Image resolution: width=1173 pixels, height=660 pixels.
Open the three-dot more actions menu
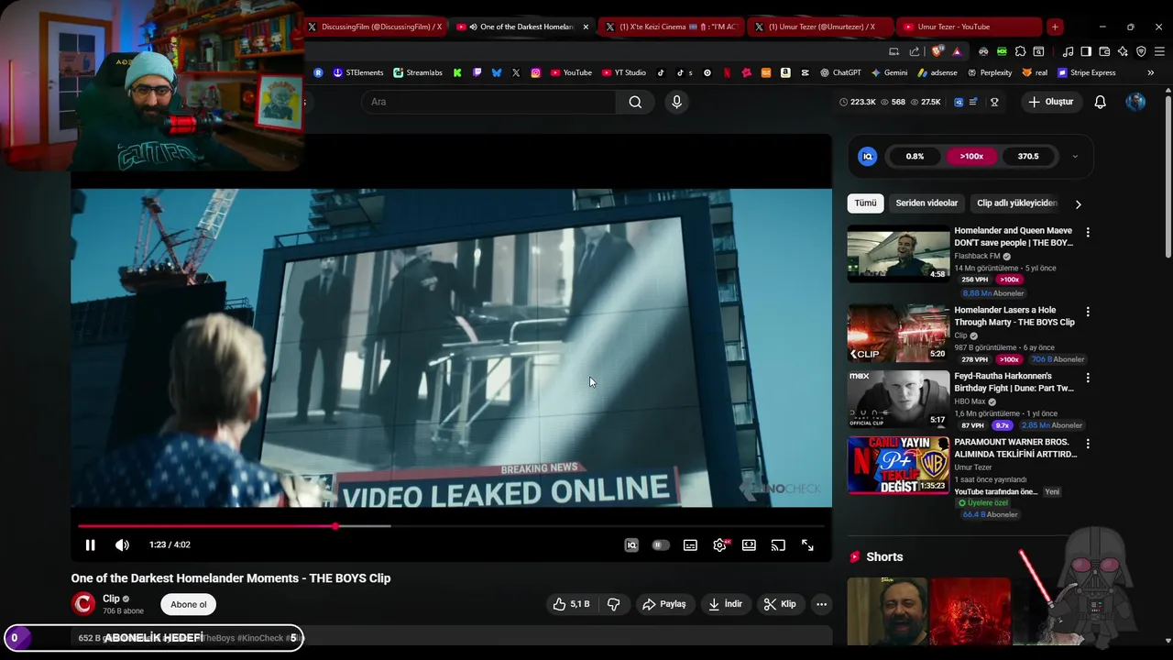[821, 604]
